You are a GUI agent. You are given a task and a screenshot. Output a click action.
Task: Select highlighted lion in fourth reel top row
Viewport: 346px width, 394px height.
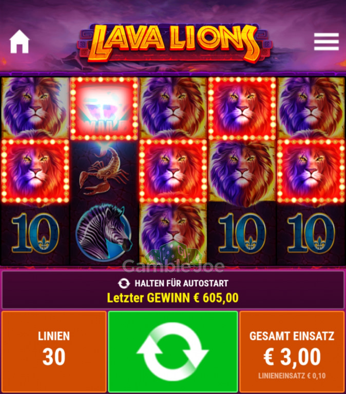coord(242,108)
